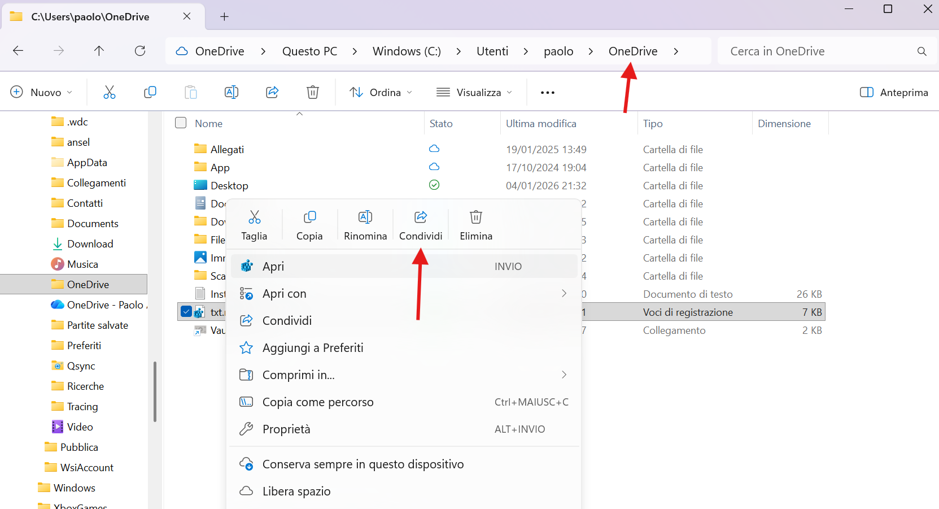The image size is (939, 509).
Task: Click the Share icon in the toolbar
Action: point(272,92)
